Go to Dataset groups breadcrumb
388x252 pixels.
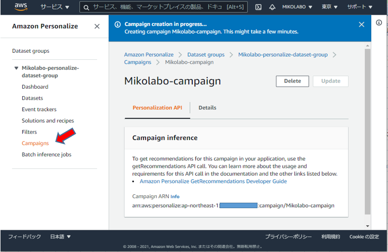click(x=206, y=54)
